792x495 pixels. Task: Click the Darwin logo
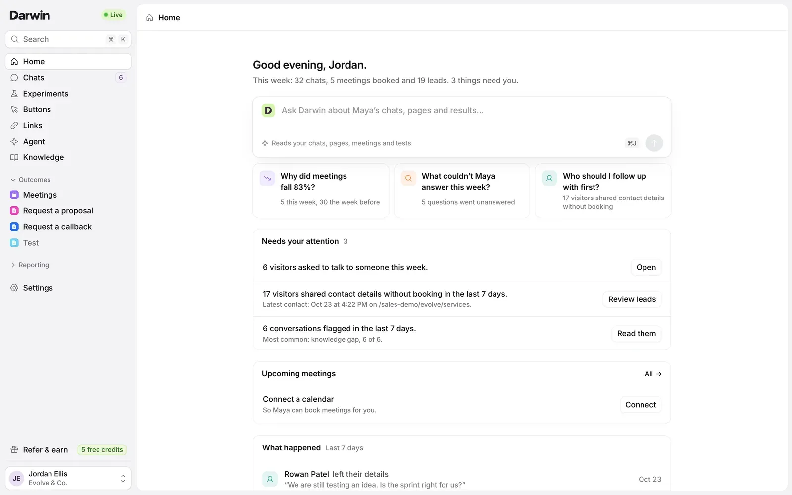tap(30, 15)
